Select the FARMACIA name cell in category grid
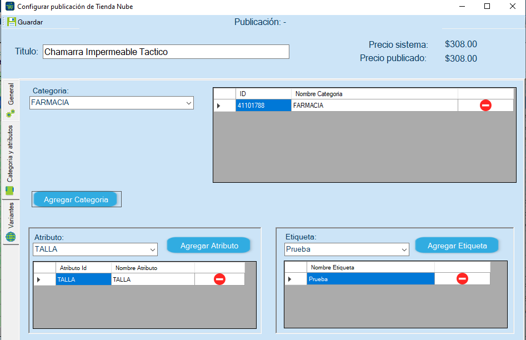This screenshot has width=526, height=340. pyautogui.click(x=374, y=106)
